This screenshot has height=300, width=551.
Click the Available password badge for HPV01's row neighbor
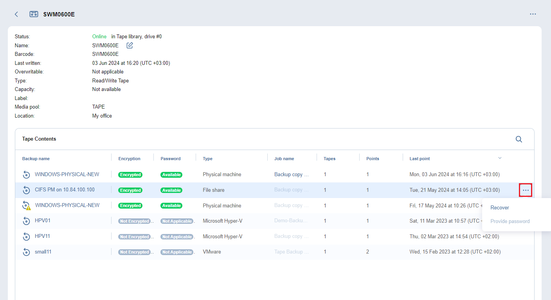tap(171, 205)
